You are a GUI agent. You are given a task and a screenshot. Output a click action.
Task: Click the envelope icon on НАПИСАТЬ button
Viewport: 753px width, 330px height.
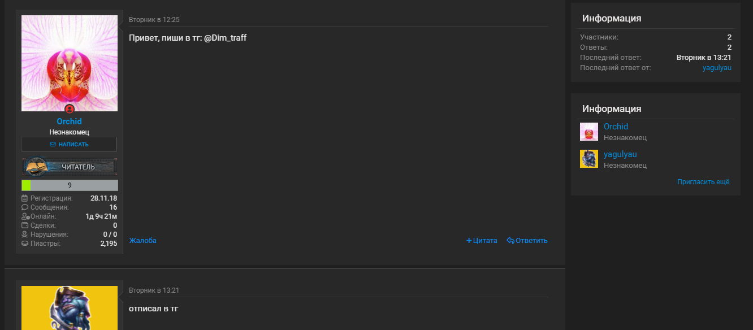point(53,144)
